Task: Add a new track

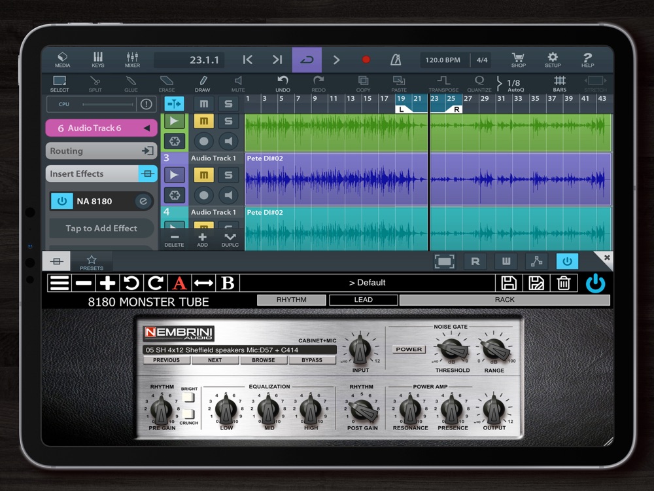Action: pyautogui.click(x=202, y=240)
